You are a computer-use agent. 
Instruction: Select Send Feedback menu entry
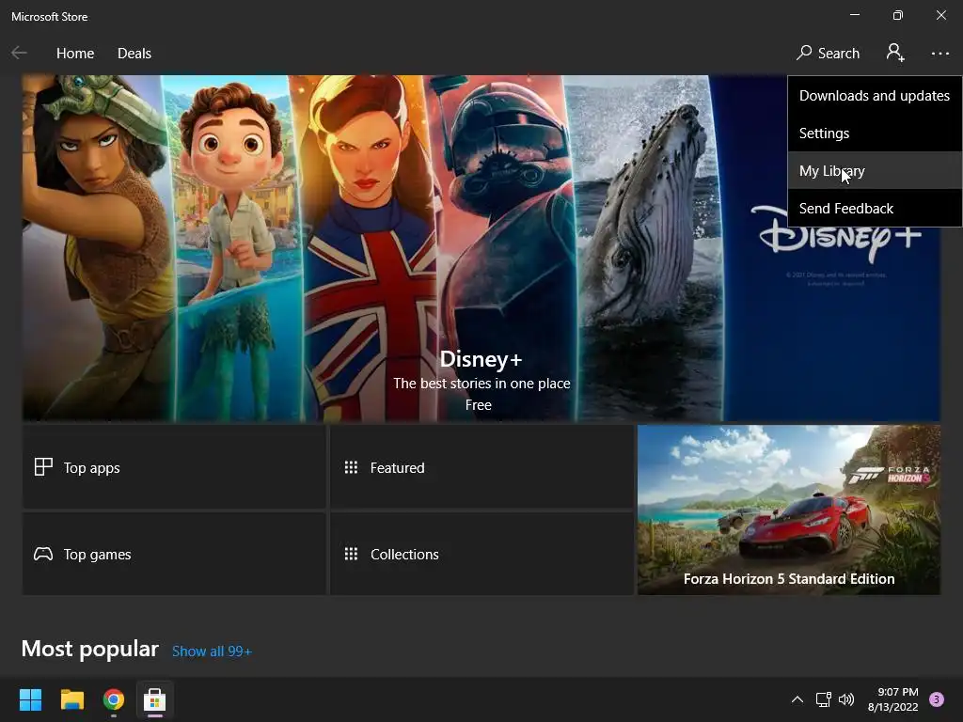(875, 208)
